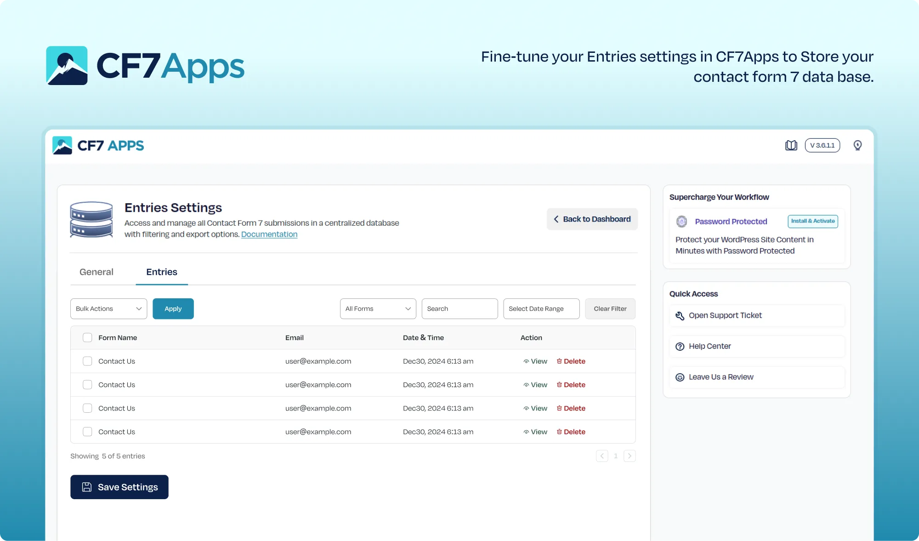Focus the Search input field
Viewport: 919px width, 541px height.
click(x=459, y=309)
